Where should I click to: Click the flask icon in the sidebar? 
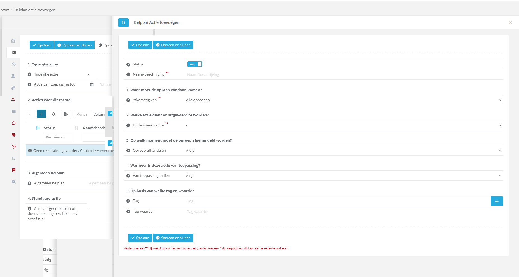pyautogui.click(x=13, y=76)
